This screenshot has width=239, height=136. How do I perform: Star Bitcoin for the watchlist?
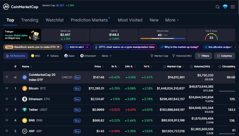click(7, 88)
